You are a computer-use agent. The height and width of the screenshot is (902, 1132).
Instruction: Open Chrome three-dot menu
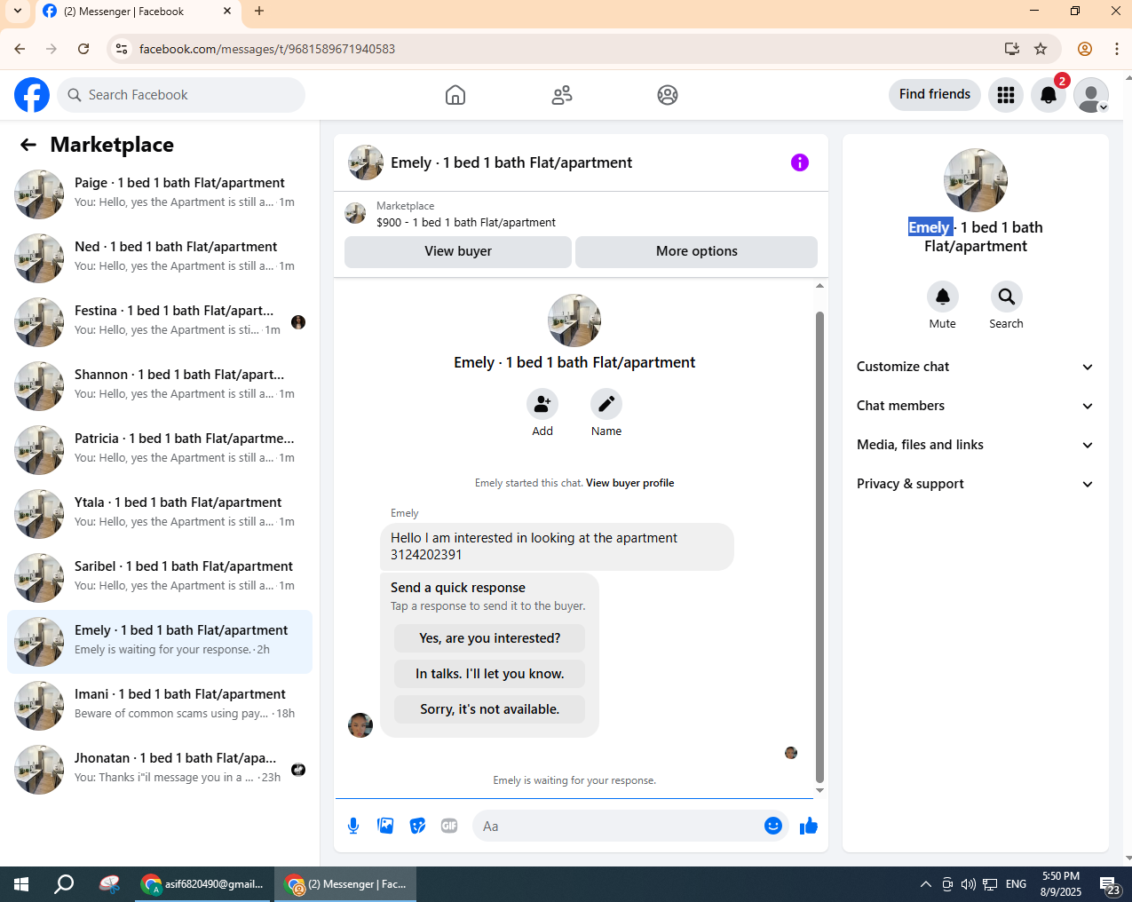pyautogui.click(x=1116, y=49)
